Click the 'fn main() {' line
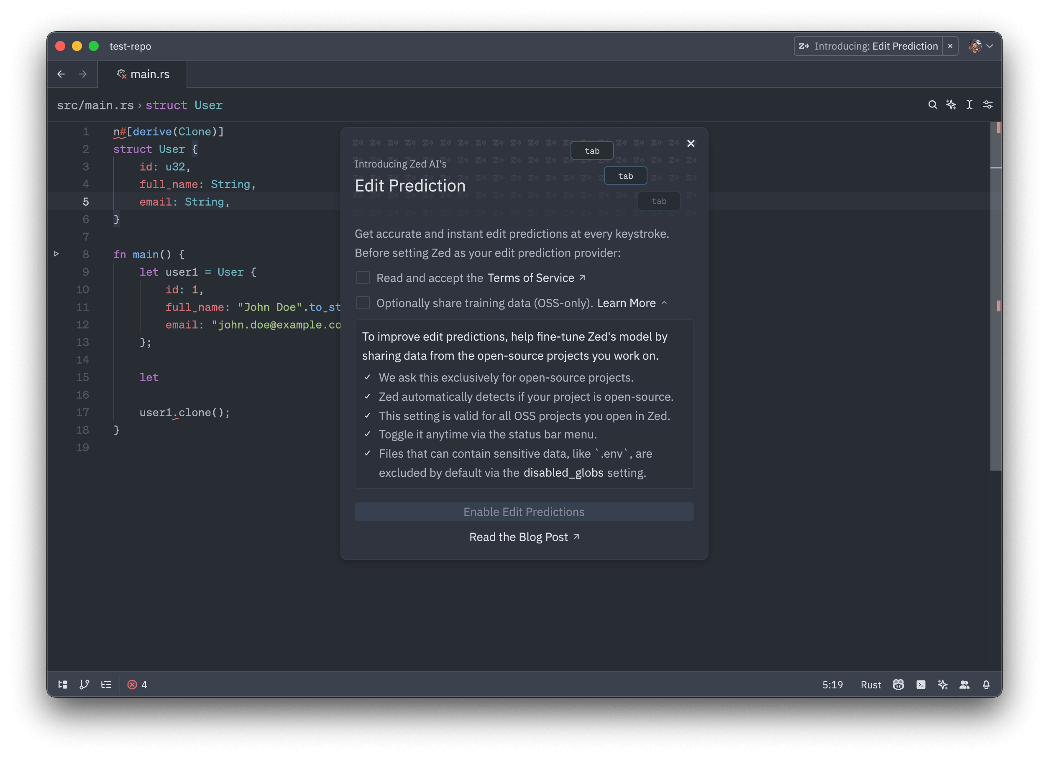This screenshot has height=759, width=1049. tap(149, 255)
